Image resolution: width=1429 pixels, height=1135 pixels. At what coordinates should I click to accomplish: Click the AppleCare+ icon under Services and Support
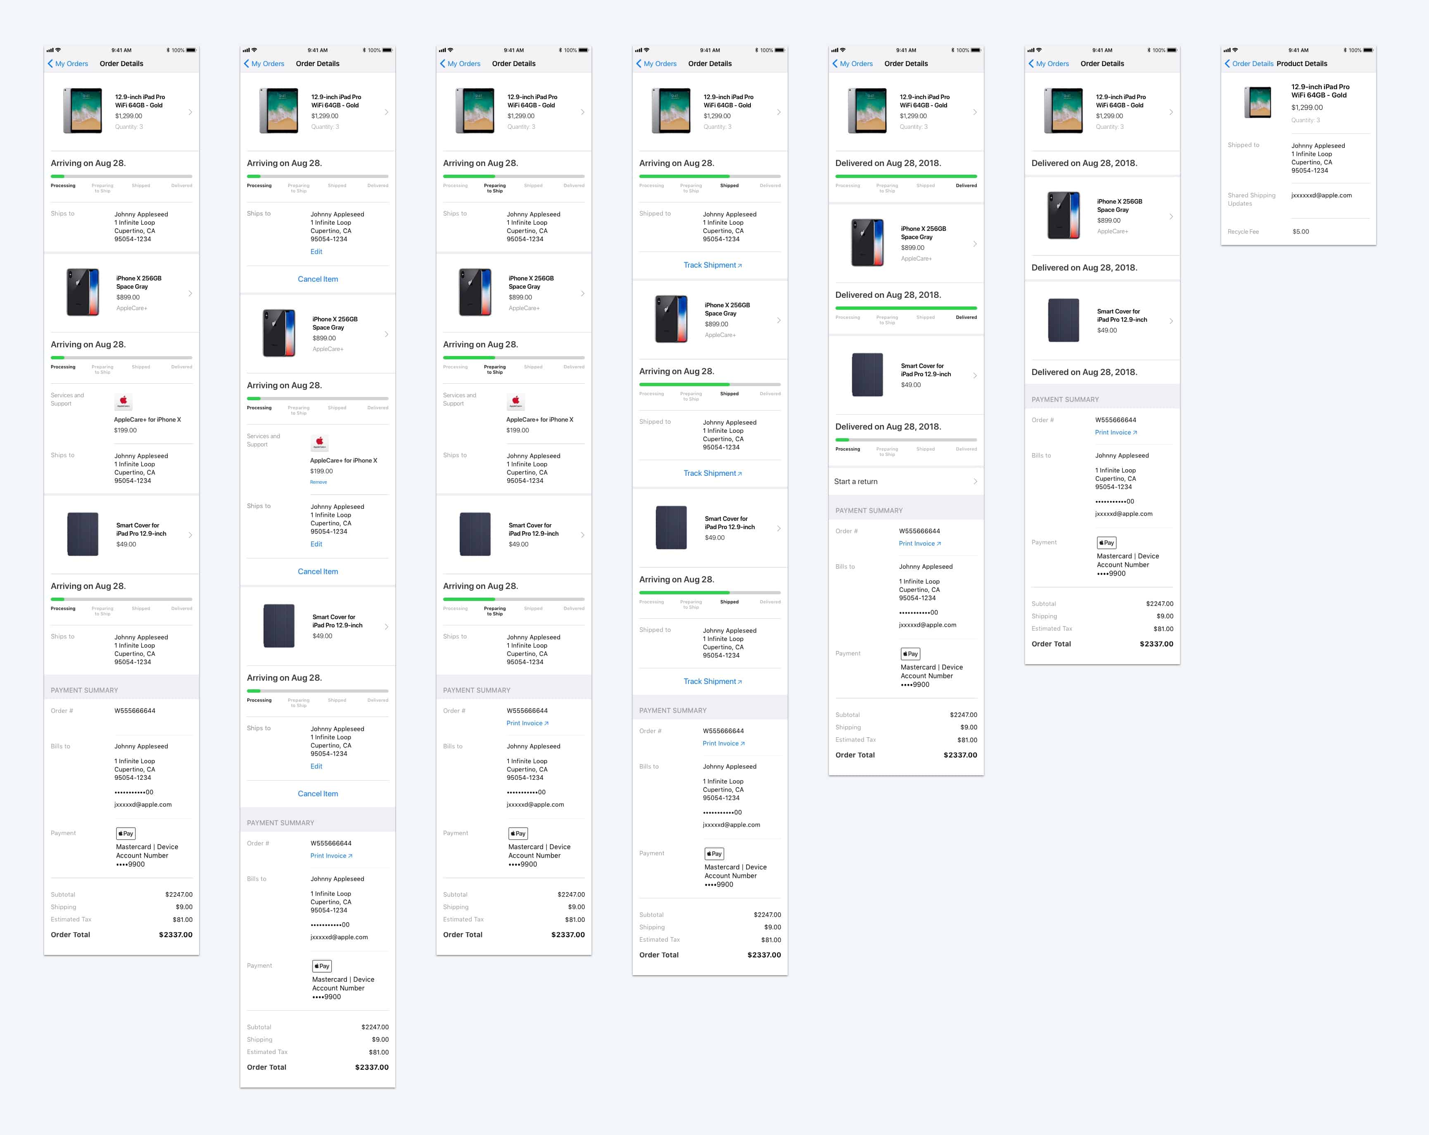(x=319, y=443)
